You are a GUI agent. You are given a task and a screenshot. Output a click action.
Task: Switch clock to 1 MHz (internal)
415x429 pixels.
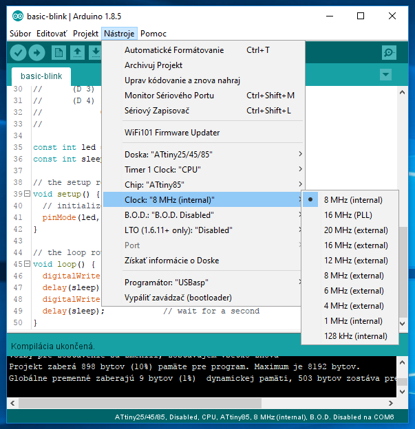tap(350, 320)
